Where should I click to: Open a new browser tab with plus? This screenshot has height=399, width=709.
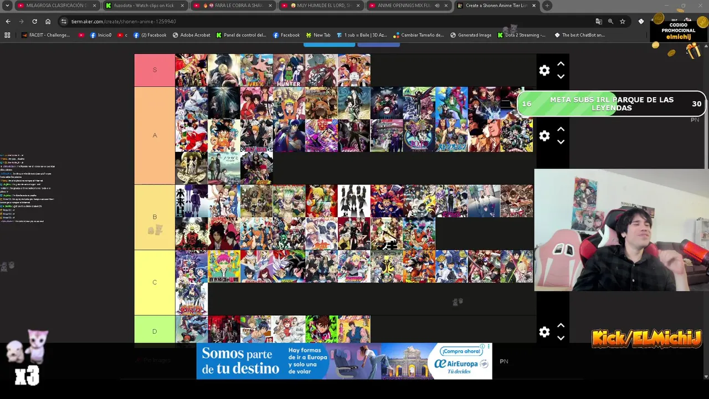[547, 6]
